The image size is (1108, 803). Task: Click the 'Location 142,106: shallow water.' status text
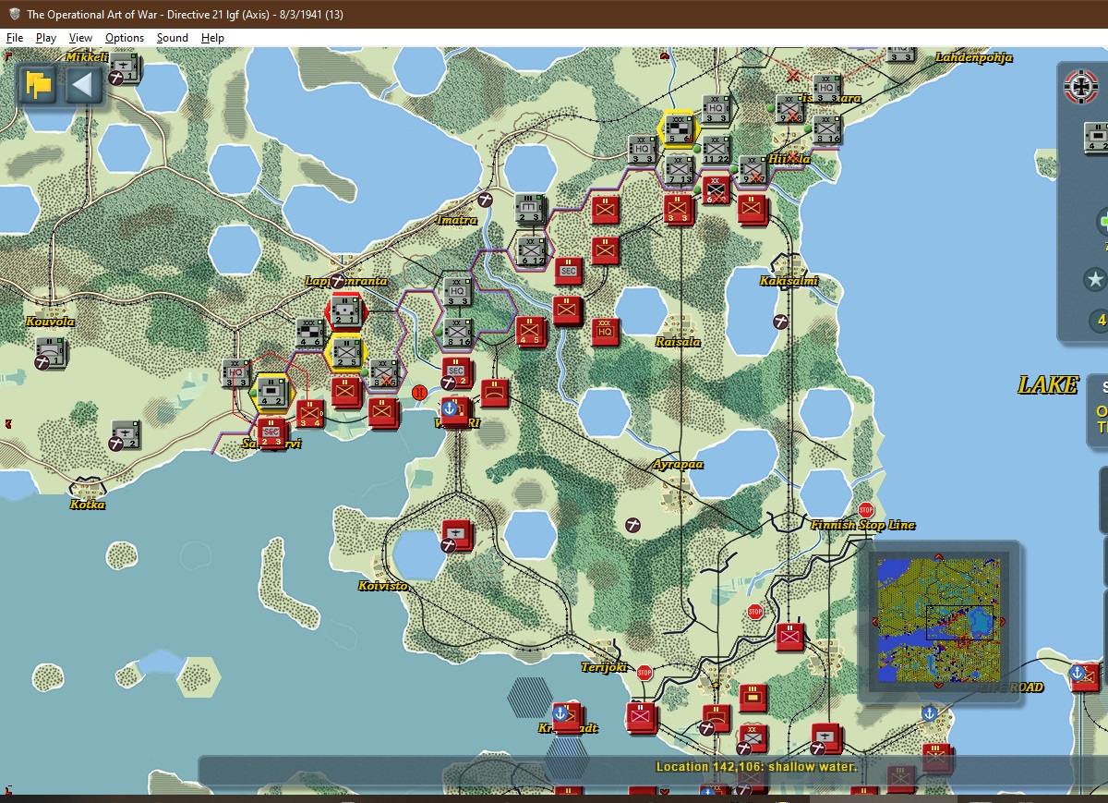coord(756,766)
